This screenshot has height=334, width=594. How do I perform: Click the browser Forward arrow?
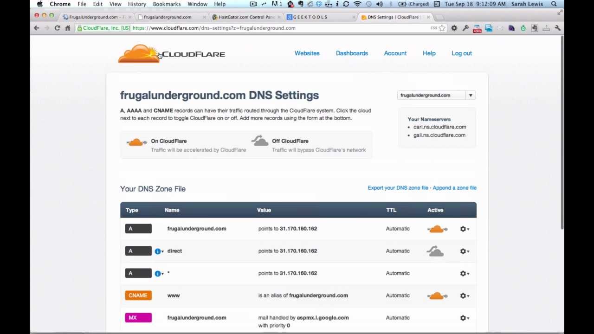pyautogui.click(x=47, y=28)
